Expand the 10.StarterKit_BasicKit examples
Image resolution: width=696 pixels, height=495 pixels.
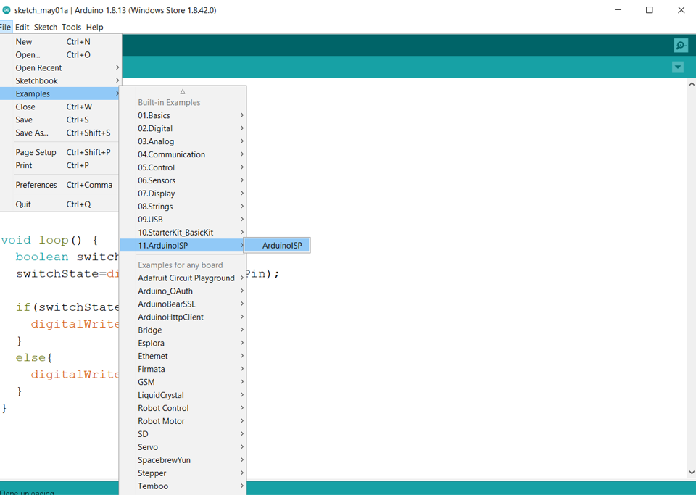pyautogui.click(x=183, y=233)
